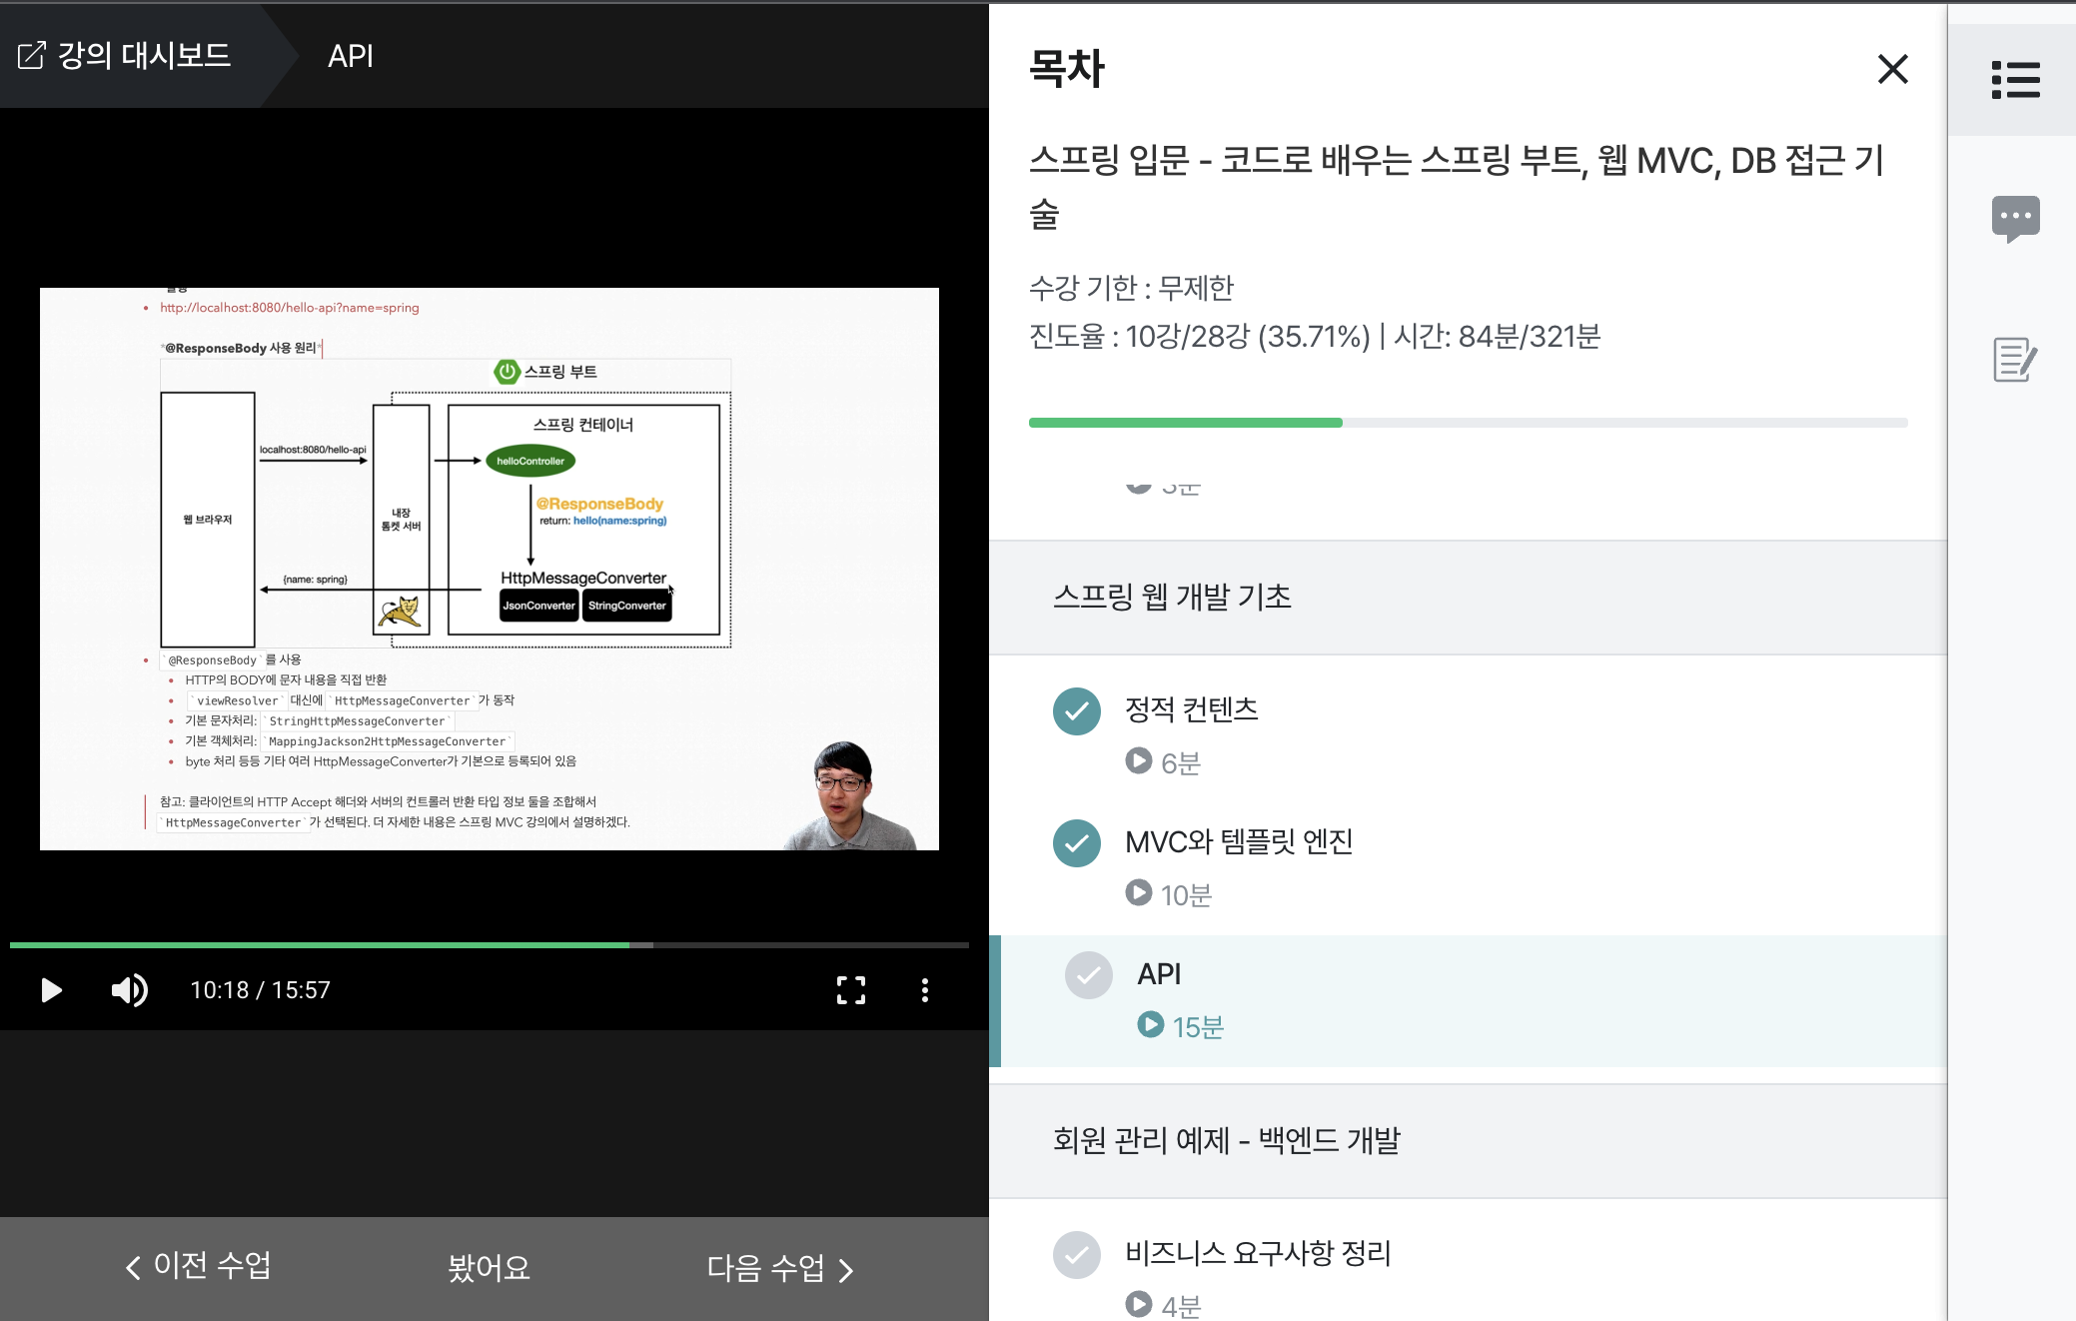Select the API breadcrumb tab

pos(351,56)
